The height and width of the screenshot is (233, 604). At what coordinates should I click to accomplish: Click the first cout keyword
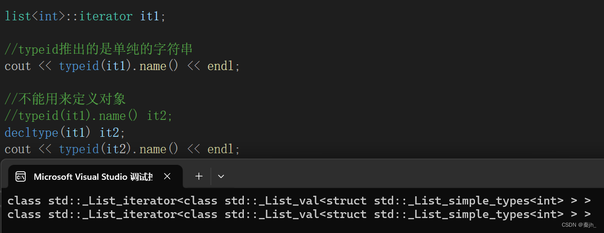18,66
